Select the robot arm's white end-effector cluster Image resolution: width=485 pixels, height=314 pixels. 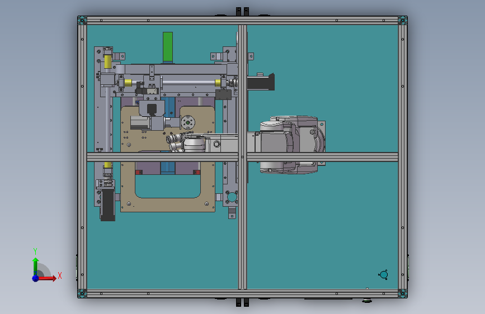[176, 143]
